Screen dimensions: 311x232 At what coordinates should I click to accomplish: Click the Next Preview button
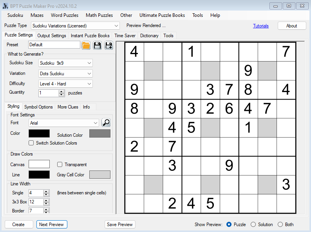click(52, 225)
